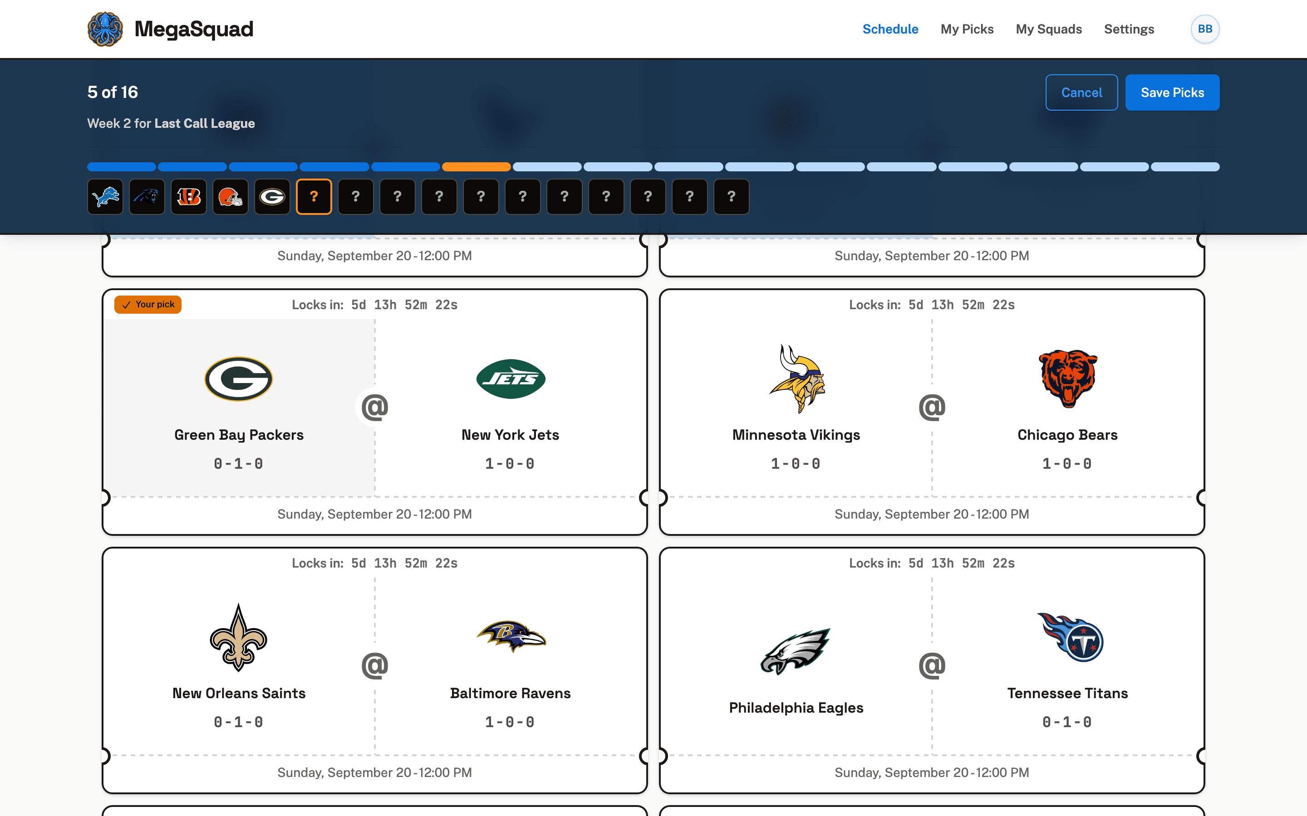Select the Browns helmet pick slot
1307x816 pixels.
(x=231, y=197)
